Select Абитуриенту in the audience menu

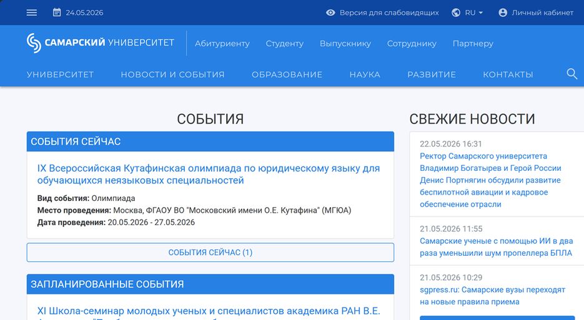(222, 44)
